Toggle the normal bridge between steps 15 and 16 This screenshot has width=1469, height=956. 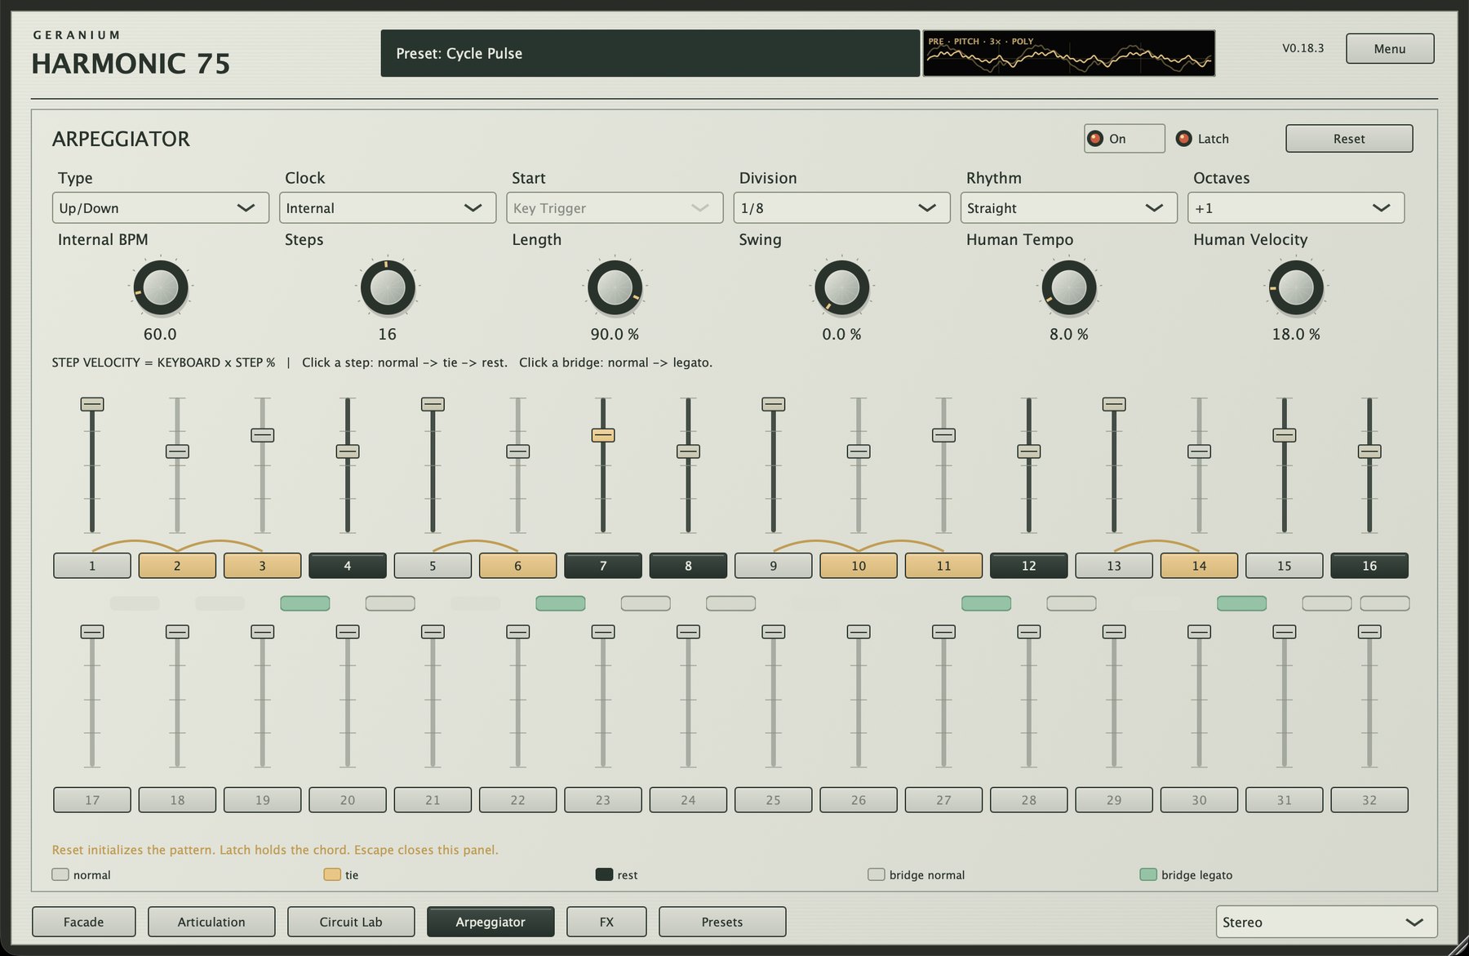(1327, 603)
